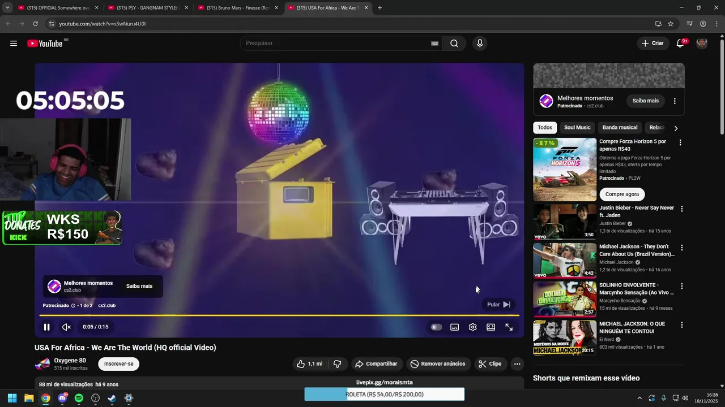Go to YouTube home via logo

point(45,44)
